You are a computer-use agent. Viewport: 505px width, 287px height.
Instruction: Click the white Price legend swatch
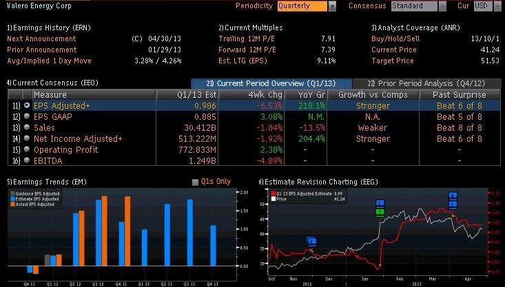click(274, 199)
